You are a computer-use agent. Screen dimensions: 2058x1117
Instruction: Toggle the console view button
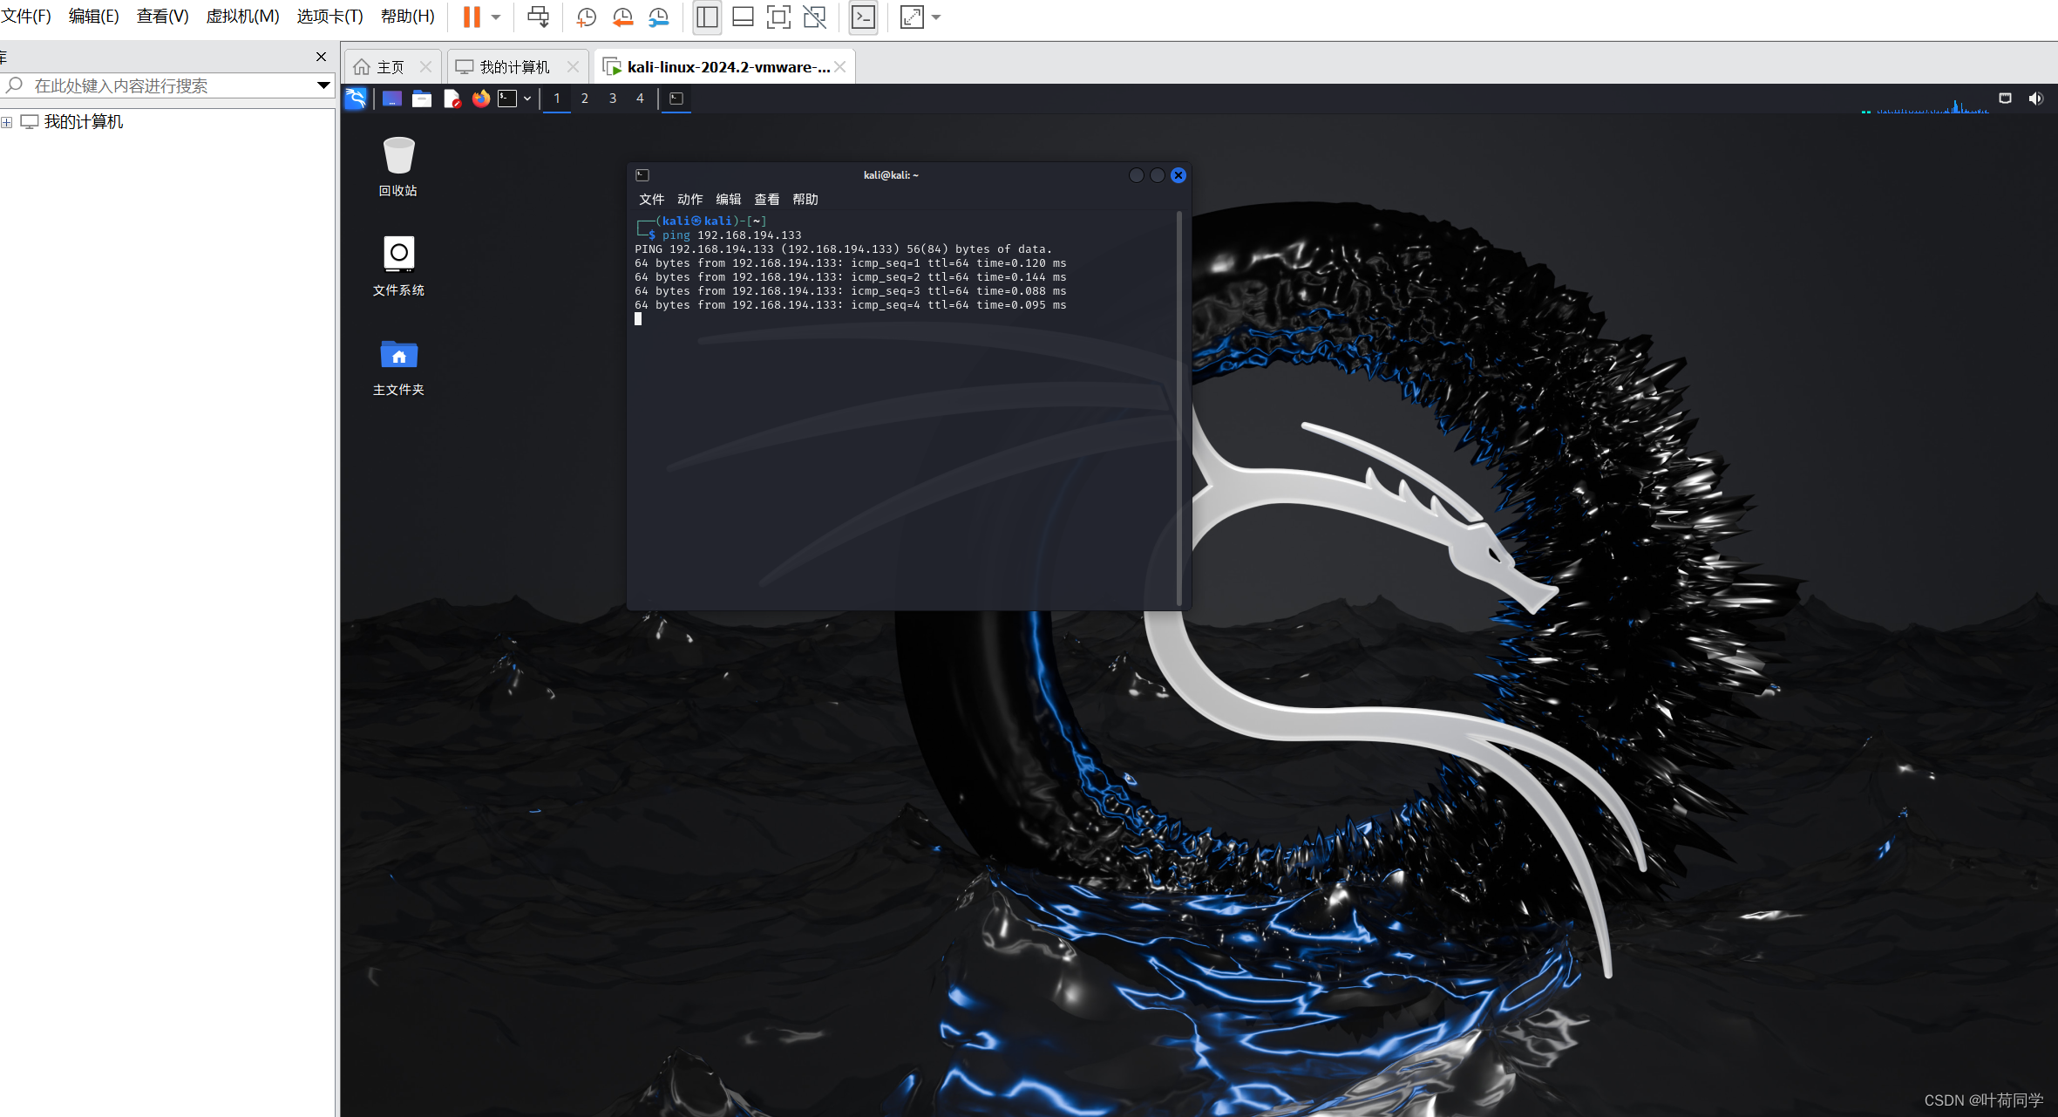(x=863, y=17)
